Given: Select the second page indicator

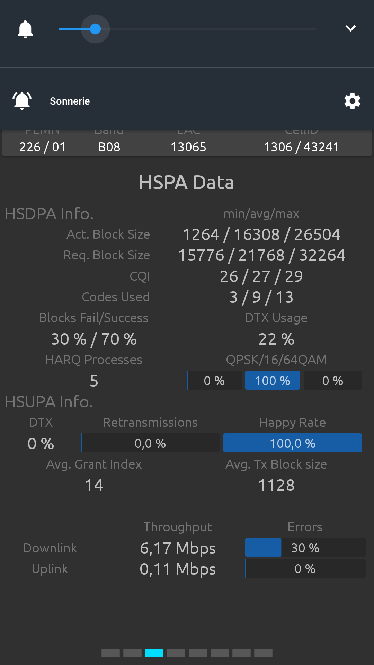Looking at the screenshot, I should pos(132,653).
